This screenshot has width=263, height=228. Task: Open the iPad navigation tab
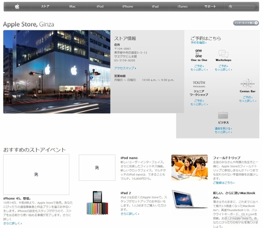point(155,7)
